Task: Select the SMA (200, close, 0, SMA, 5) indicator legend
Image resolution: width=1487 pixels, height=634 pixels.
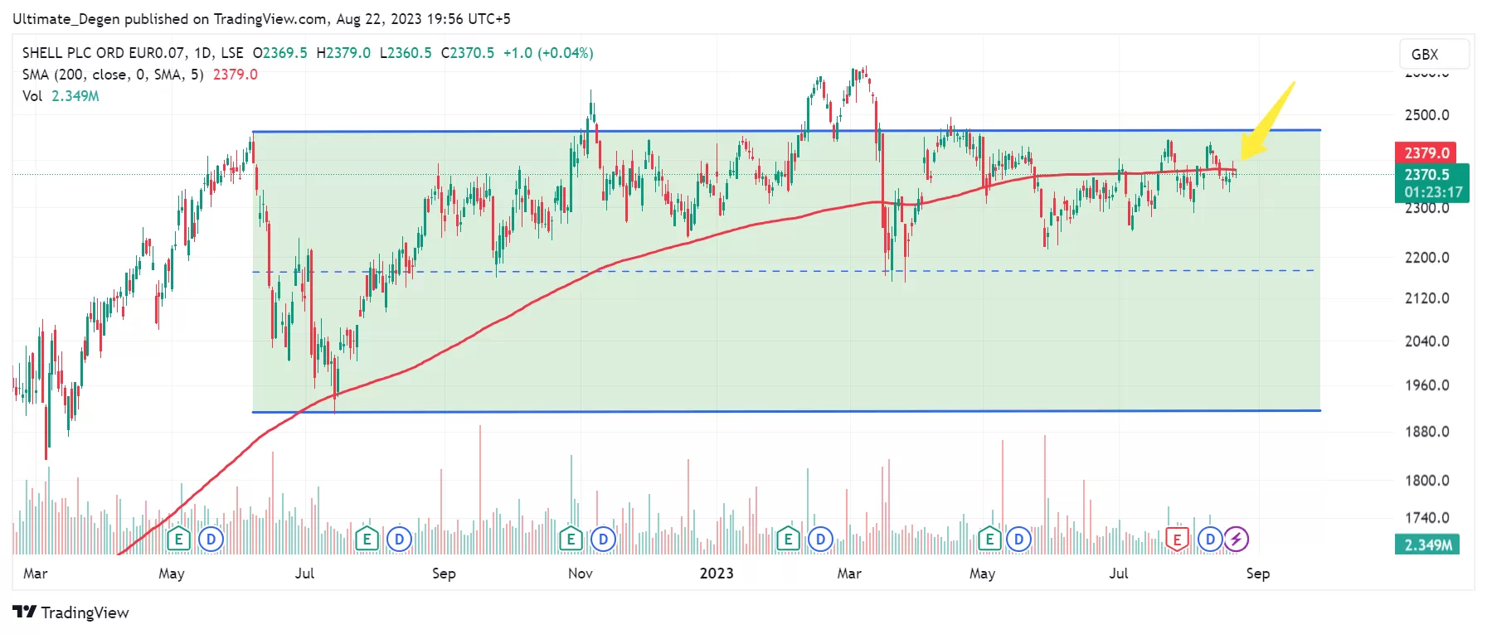Action: point(113,75)
